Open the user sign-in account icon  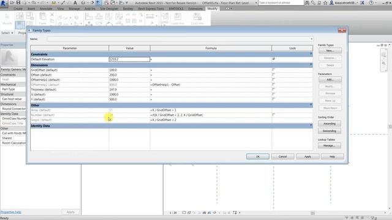tap(331, 2)
